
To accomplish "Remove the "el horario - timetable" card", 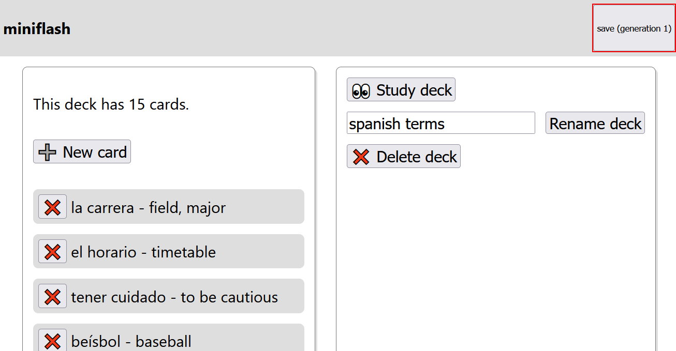I will (52, 252).
